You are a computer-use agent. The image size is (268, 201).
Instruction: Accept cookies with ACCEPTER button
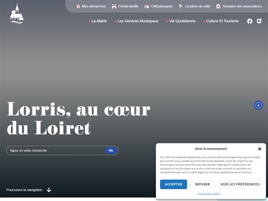[x=173, y=184]
